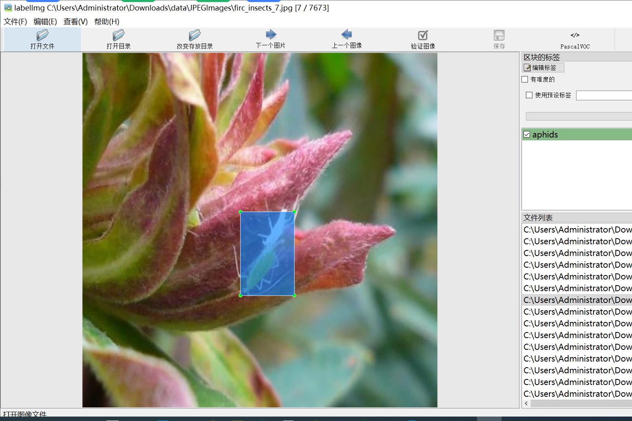Click the file list horizontal scrollbar track
Viewport: 632px width, 421px height.
[581, 404]
